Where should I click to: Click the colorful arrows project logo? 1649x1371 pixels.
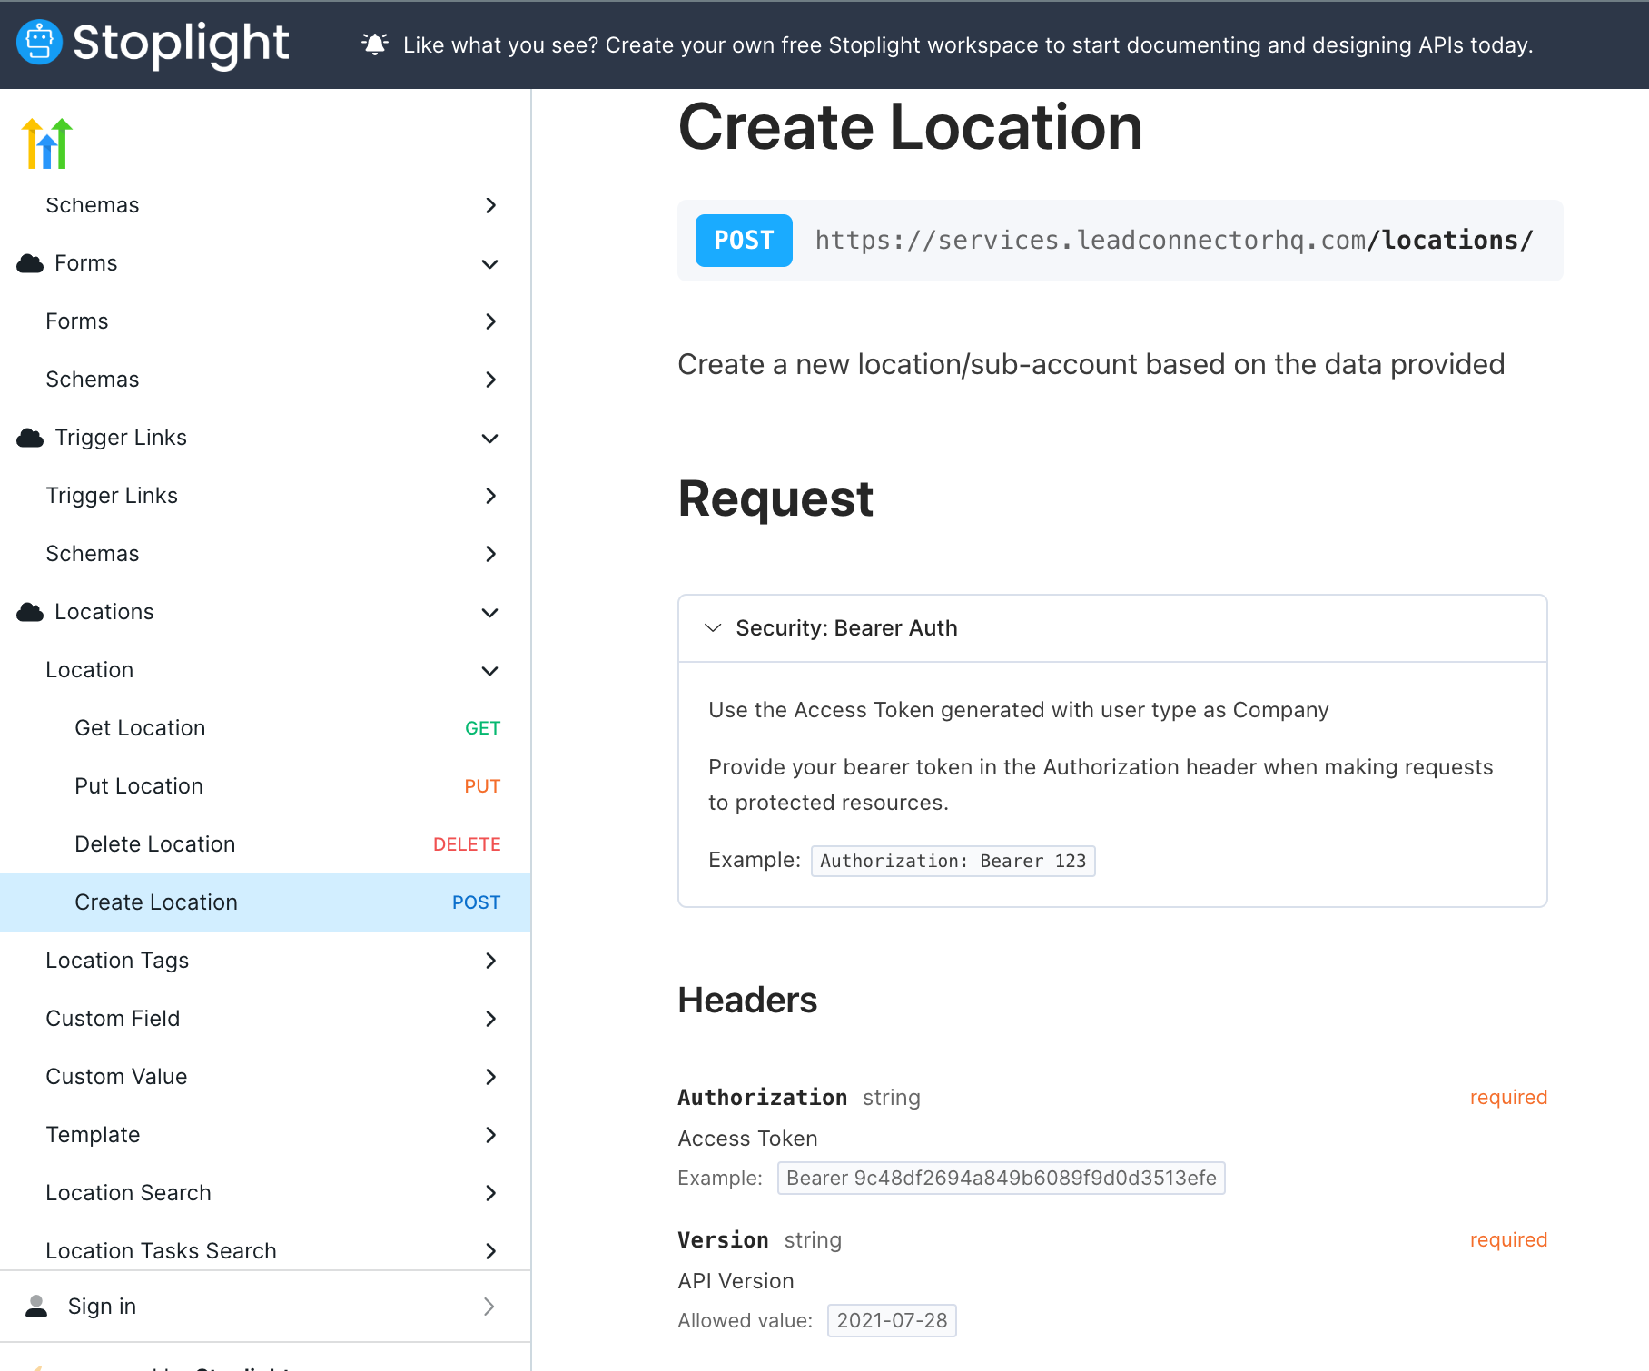coord(47,143)
